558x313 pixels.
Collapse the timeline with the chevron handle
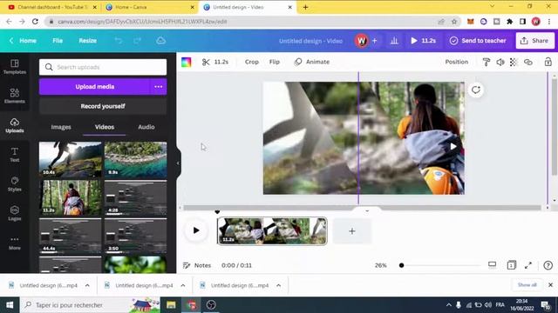367,210
